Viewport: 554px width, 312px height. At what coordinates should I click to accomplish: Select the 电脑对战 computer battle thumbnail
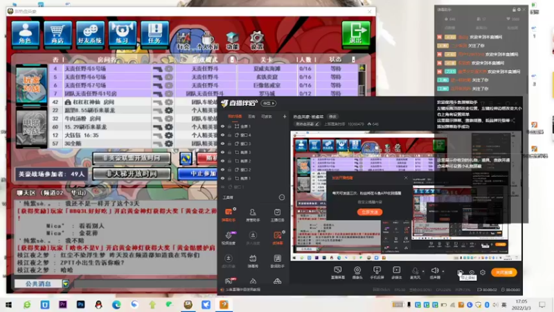pos(31,128)
